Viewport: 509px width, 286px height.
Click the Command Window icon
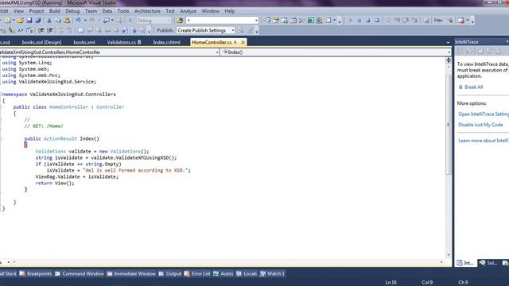pos(57,273)
